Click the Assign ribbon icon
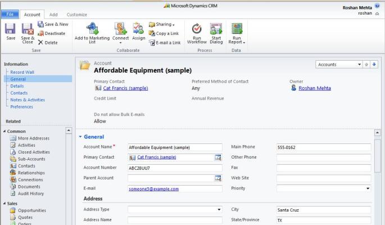 pyautogui.click(x=138, y=28)
